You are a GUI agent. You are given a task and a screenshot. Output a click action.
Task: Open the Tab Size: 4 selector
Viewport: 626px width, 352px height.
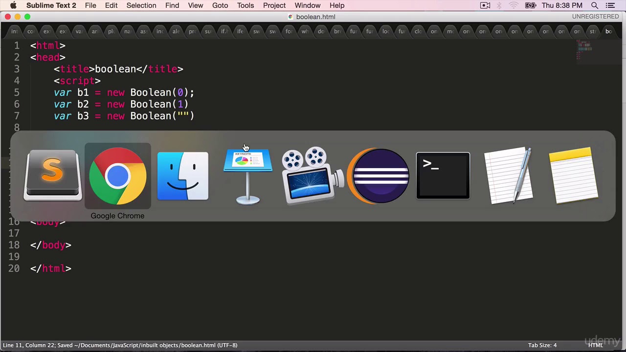point(542,345)
